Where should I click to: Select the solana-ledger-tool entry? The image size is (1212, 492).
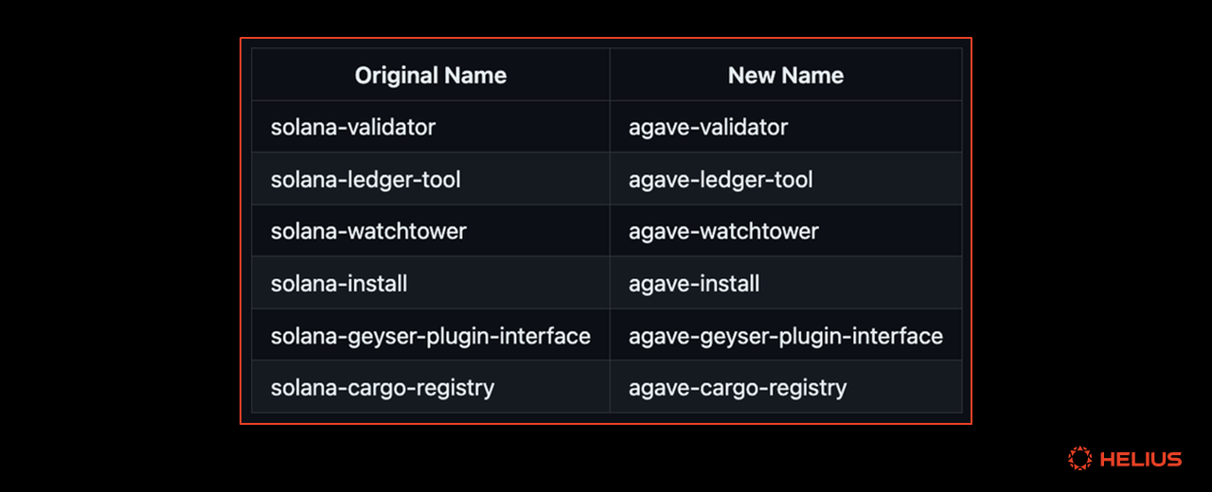click(x=365, y=179)
